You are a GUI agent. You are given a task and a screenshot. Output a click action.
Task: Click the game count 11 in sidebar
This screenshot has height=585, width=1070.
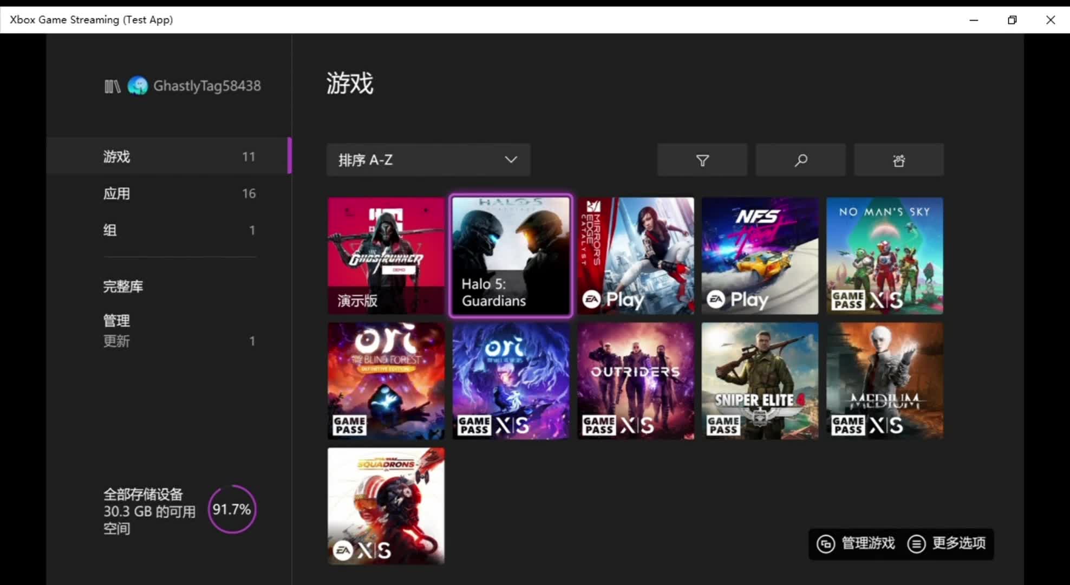tap(249, 157)
